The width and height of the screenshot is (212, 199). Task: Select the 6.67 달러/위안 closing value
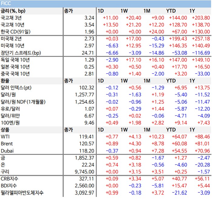89,116
